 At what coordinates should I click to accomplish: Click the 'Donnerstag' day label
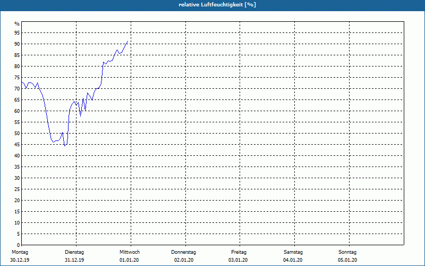click(x=183, y=252)
